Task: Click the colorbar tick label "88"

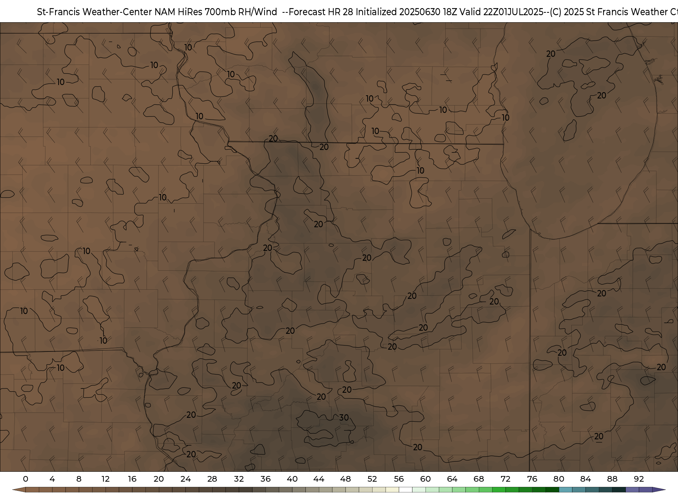Action: (612, 479)
